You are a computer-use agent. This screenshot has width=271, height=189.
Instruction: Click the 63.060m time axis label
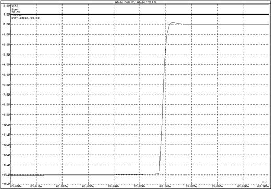pos(166,186)
